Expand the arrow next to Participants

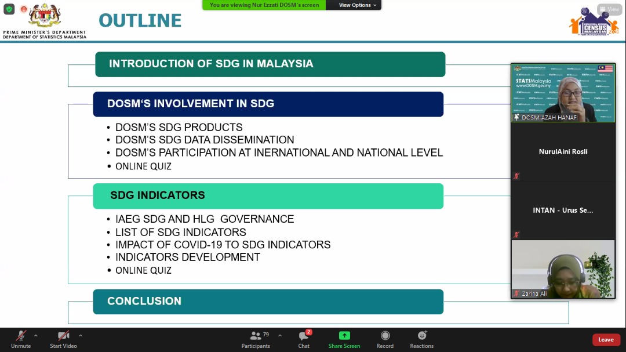coord(280,335)
